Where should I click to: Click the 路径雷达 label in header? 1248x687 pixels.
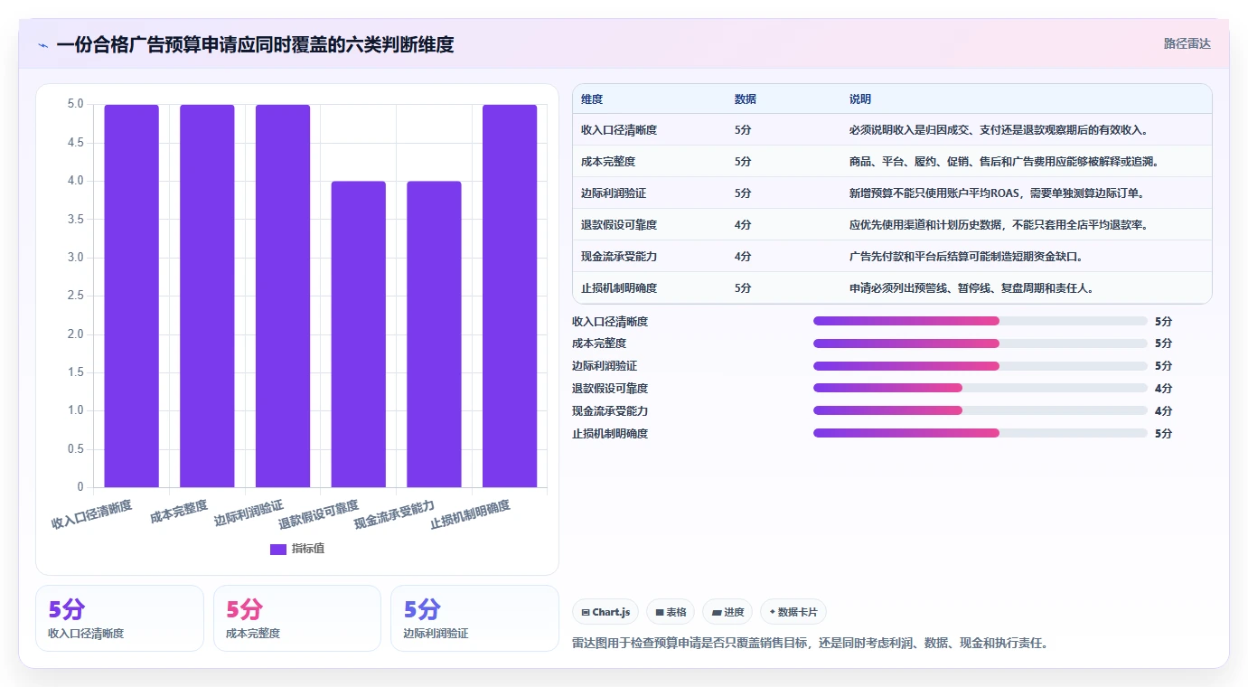(x=1187, y=43)
